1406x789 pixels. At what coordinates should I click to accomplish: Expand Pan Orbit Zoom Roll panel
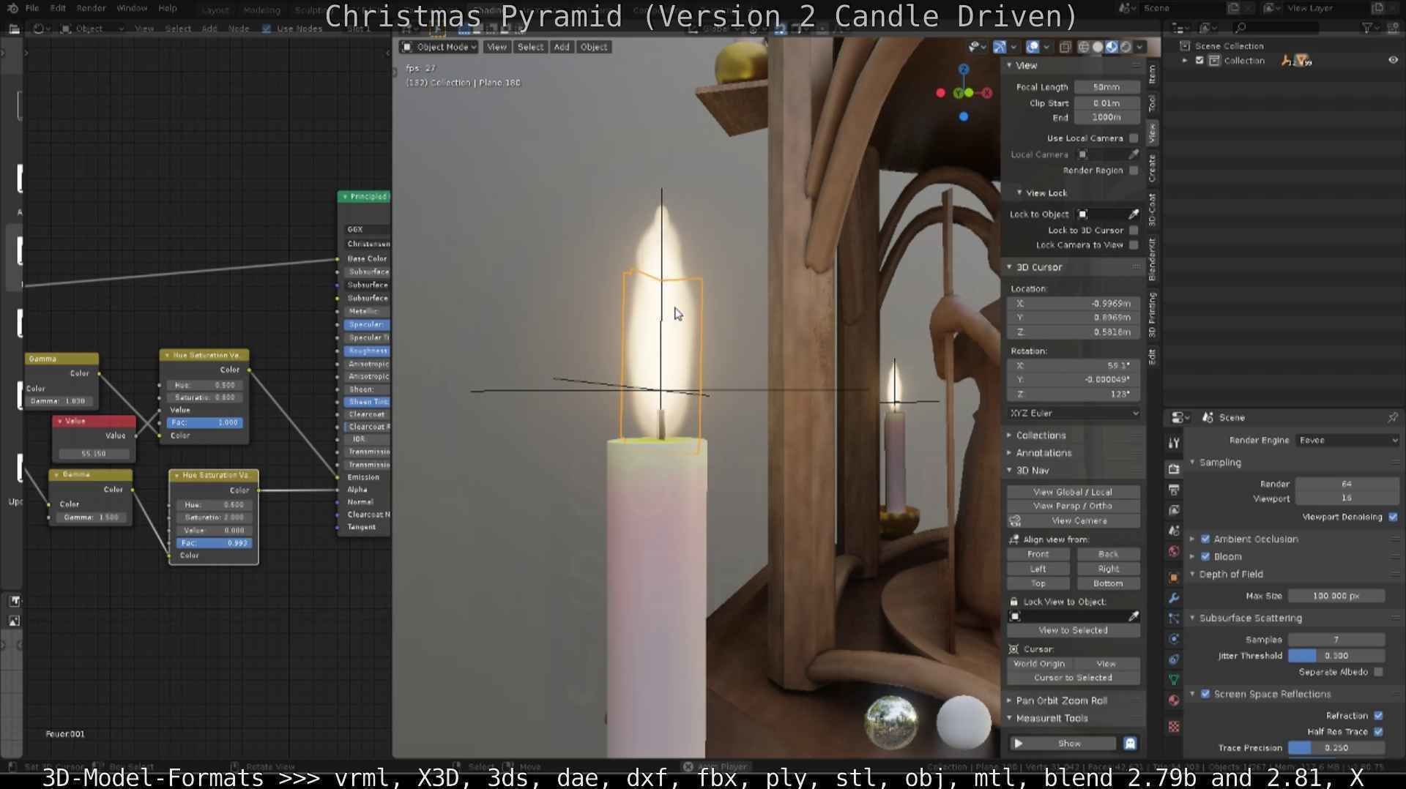1061,700
